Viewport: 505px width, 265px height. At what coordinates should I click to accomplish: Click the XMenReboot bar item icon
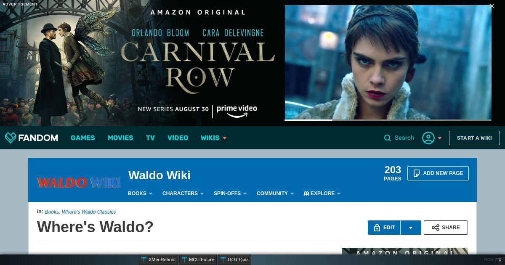(x=144, y=260)
